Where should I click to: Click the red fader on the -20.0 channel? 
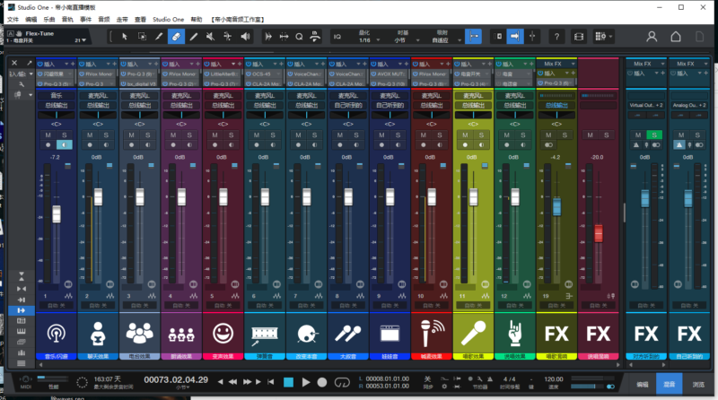click(599, 233)
